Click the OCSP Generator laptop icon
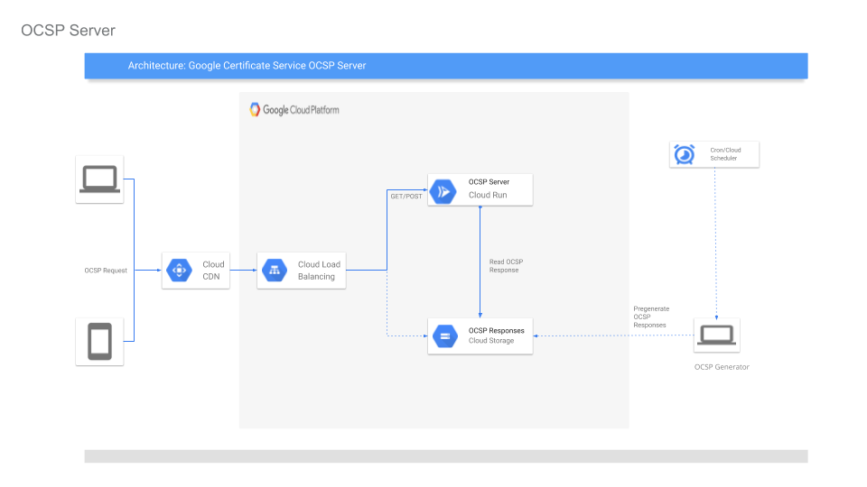The width and height of the screenshot is (867, 487). tap(716, 335)
